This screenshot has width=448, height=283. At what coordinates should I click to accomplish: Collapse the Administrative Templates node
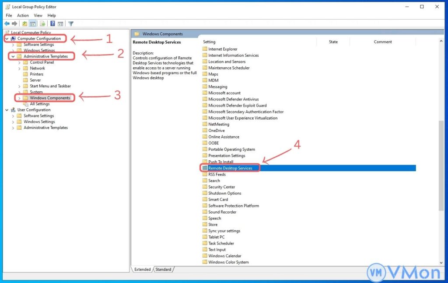point(13,56)
